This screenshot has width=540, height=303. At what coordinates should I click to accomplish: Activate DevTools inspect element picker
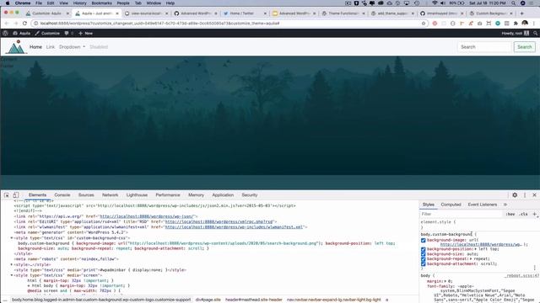click(x=7, y=194)
